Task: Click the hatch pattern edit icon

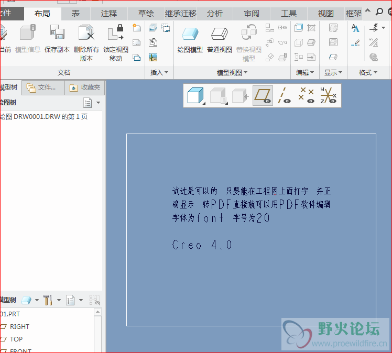Action: (311, 27)
